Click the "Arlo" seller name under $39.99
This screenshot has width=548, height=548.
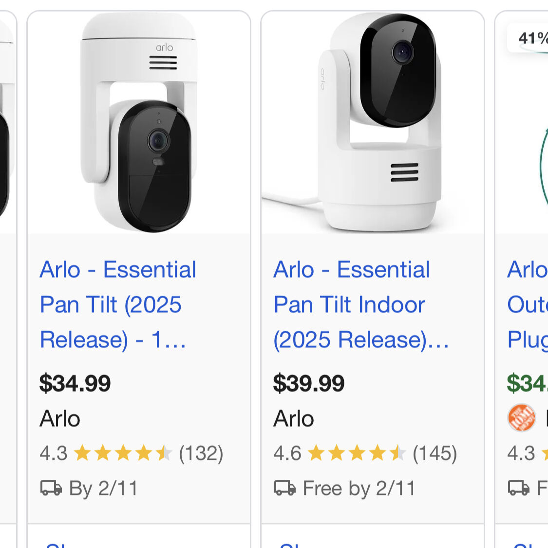[294, 418]
